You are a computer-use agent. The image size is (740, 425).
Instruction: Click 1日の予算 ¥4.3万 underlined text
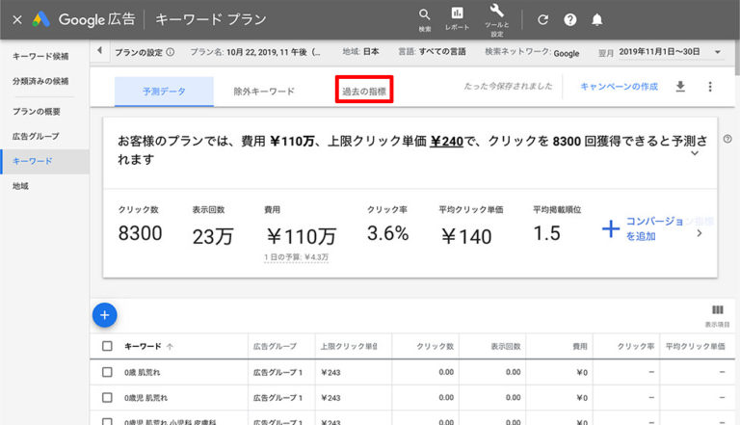(x=296, y=257)
